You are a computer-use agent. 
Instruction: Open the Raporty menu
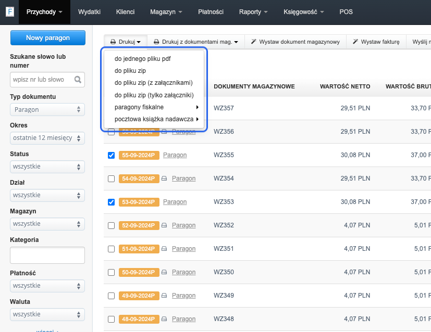point(253,12)
